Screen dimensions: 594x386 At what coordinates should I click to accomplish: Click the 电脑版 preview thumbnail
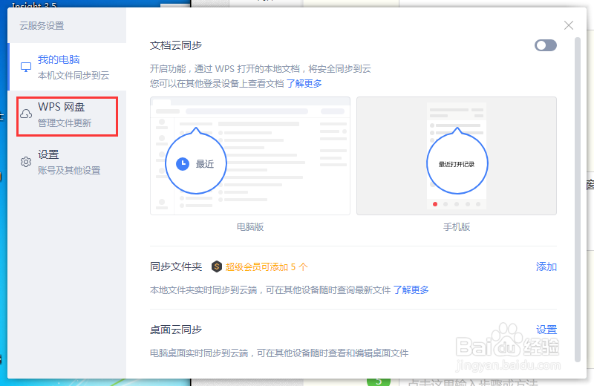point(250,156)
